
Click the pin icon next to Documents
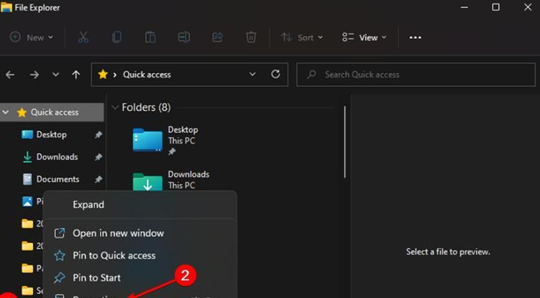tap(98, 180)
